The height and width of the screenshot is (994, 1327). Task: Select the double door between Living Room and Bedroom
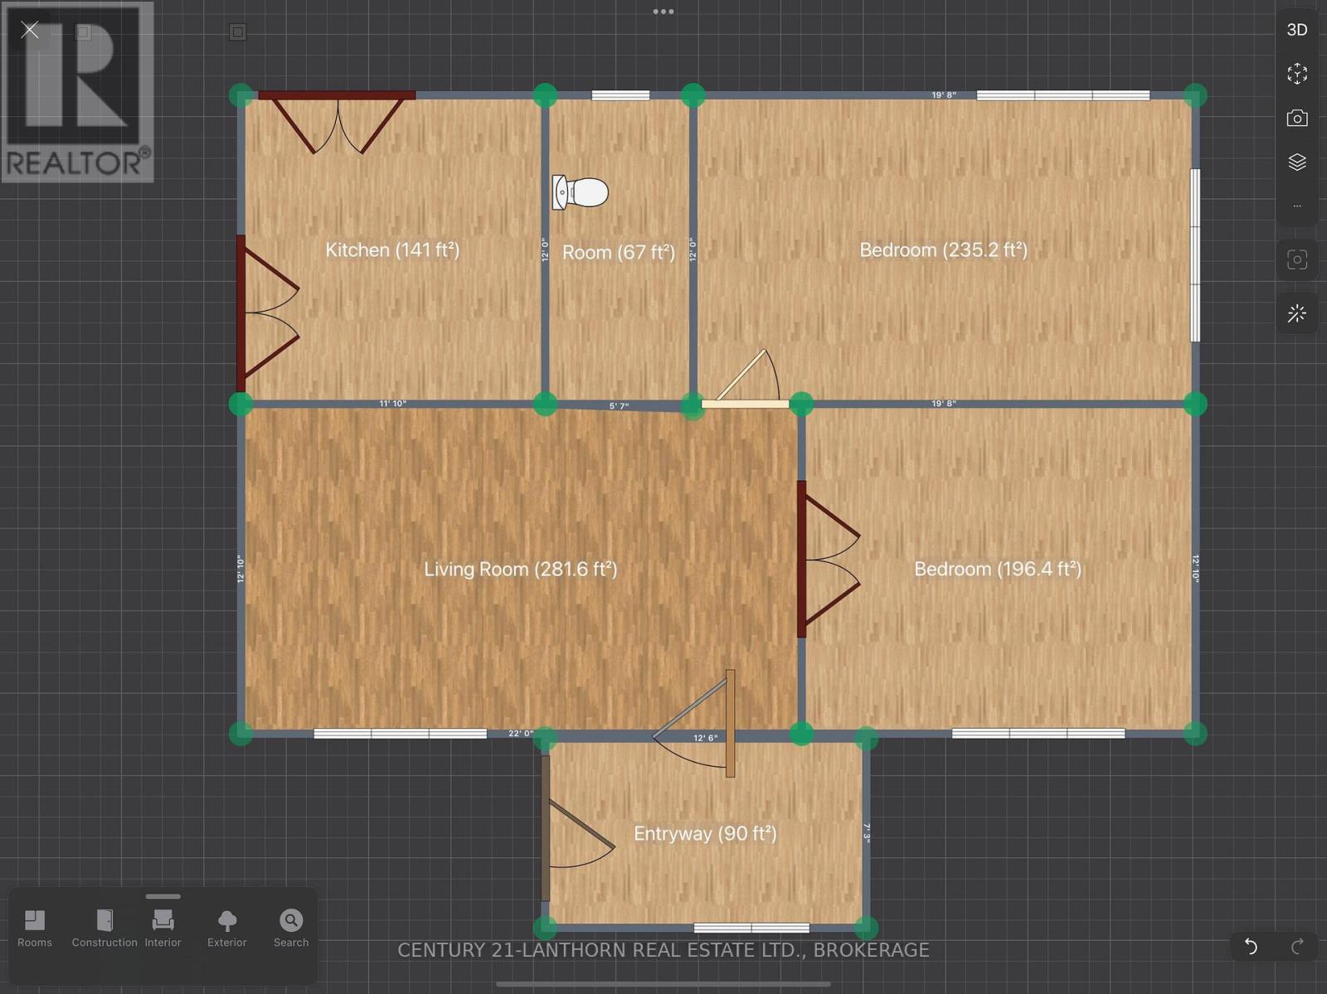pos(829,559)
